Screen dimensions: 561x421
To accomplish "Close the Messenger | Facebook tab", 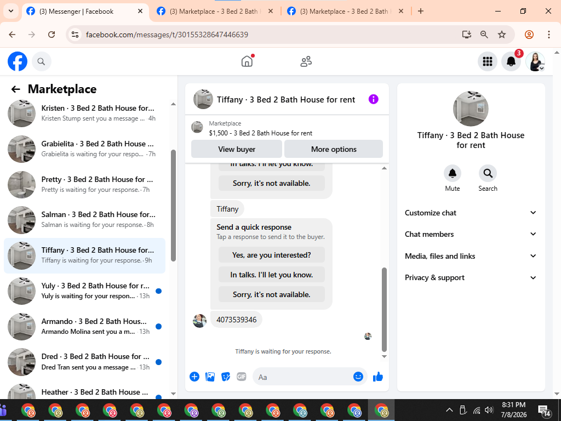I will coord(140,11).
